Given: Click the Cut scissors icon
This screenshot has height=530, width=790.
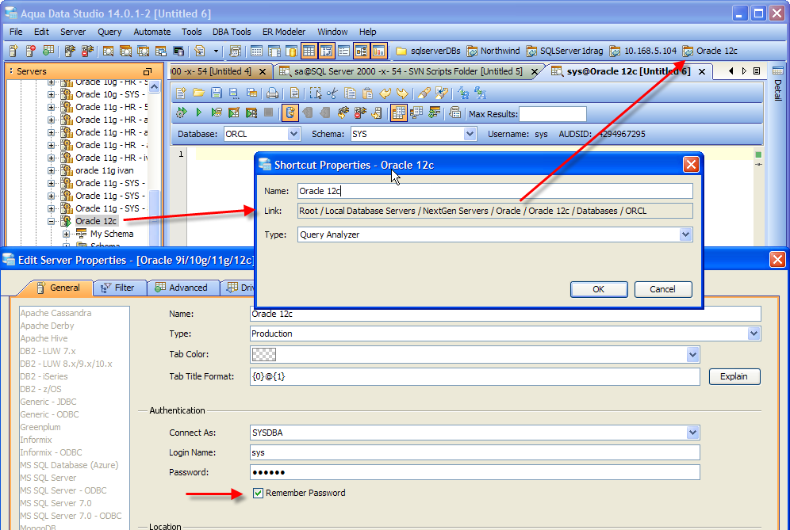Looking at the screenshot, I should (x=332, y=93).
